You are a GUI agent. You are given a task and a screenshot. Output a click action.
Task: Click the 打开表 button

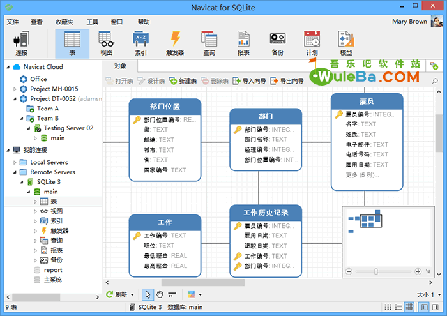point(119,81)
